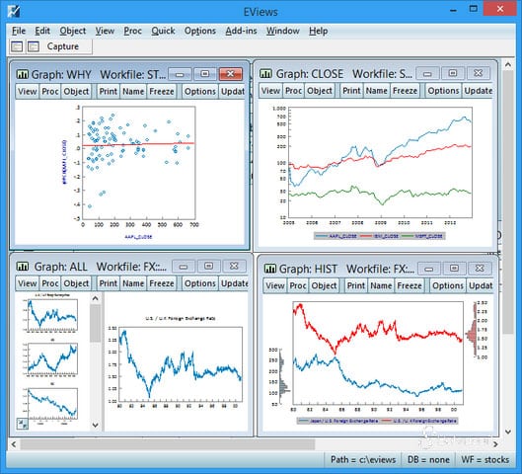Click thumbnail list scroll down arrow in Graph: ALL

coord(95,425)
